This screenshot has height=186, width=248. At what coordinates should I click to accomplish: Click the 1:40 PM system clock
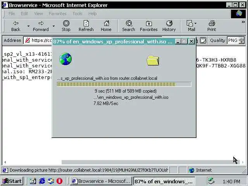coord(231,181)
